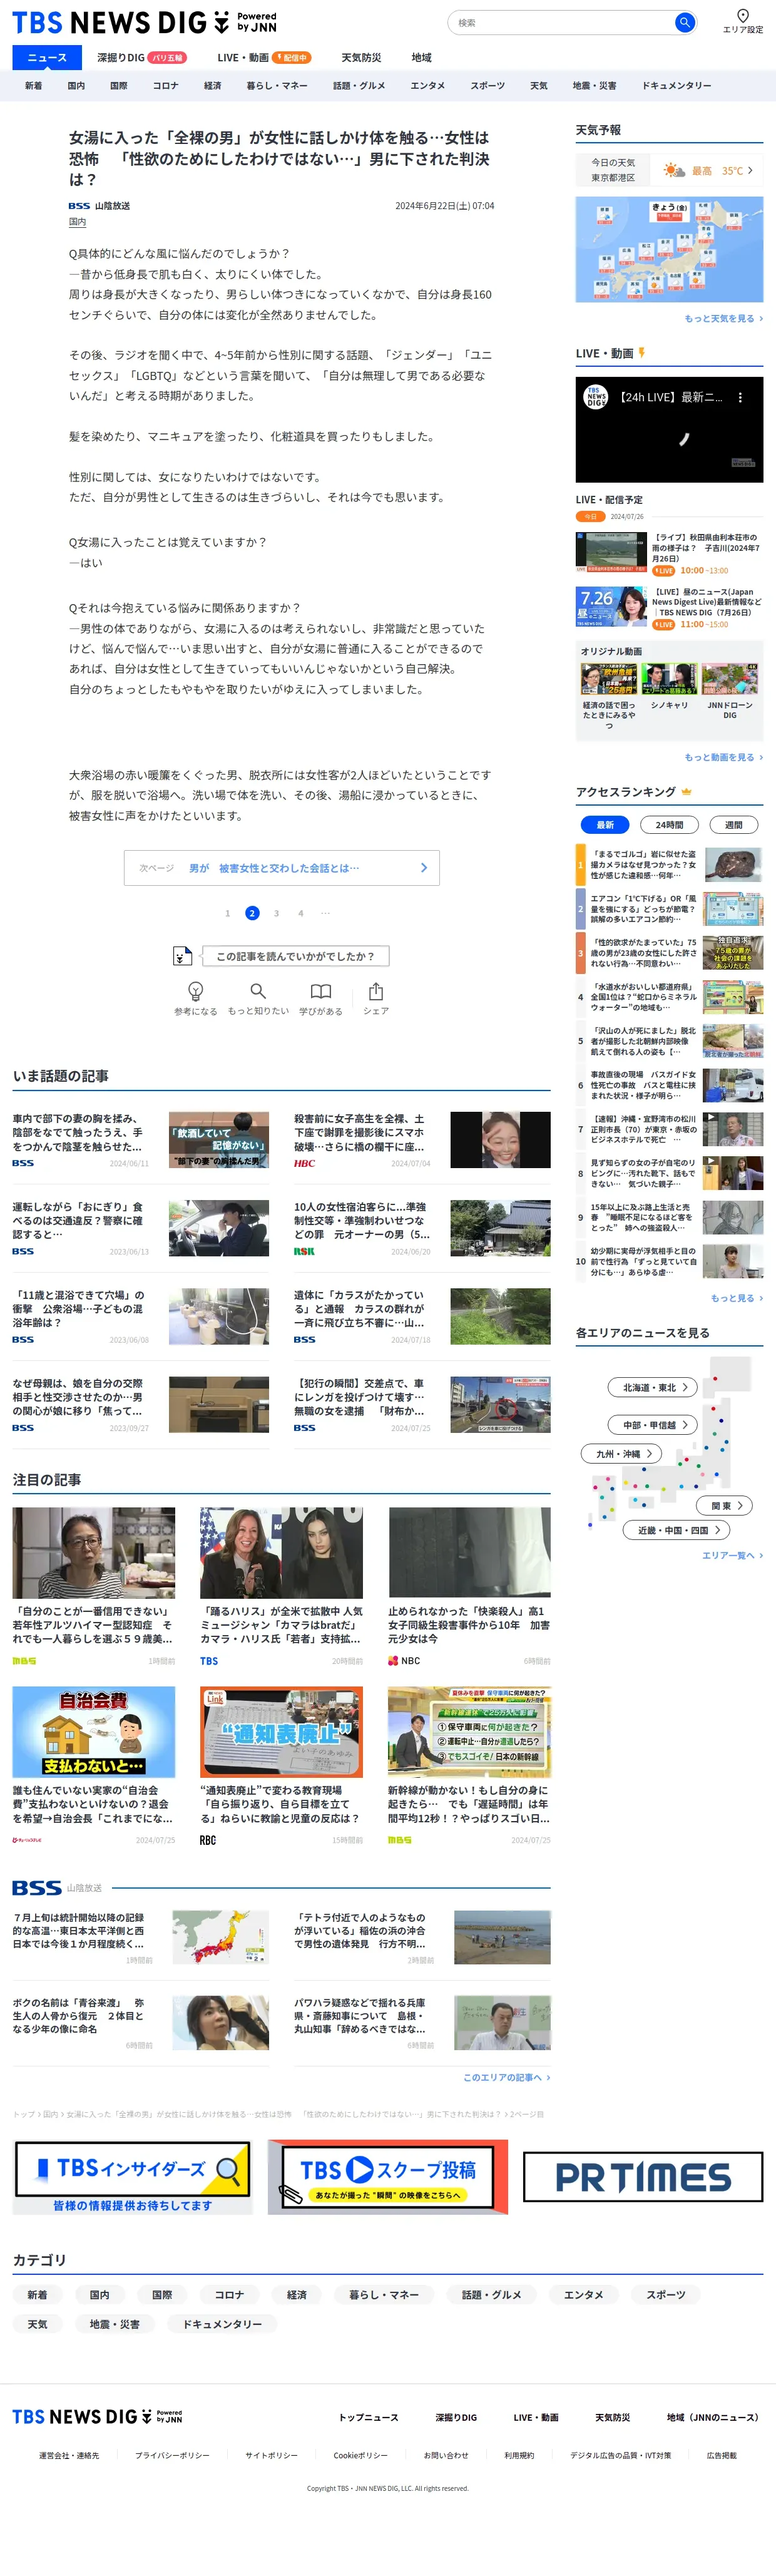Open 九州・沖縄 area news

(622, 1453)
